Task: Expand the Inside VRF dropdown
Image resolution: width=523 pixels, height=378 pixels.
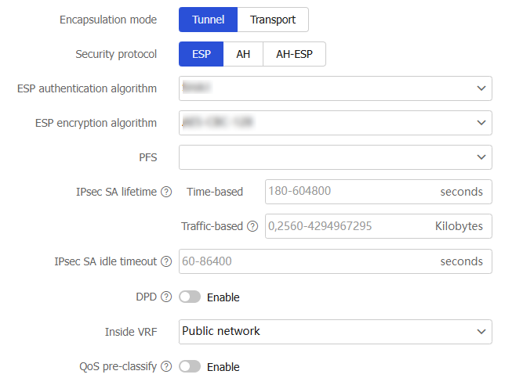Action: (335, 331)
